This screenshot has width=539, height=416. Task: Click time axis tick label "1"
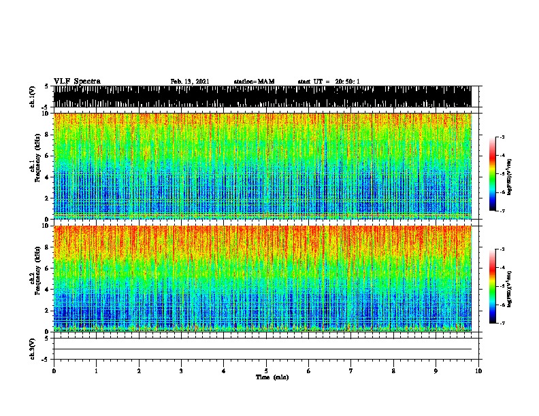click(x=96, y=371)
